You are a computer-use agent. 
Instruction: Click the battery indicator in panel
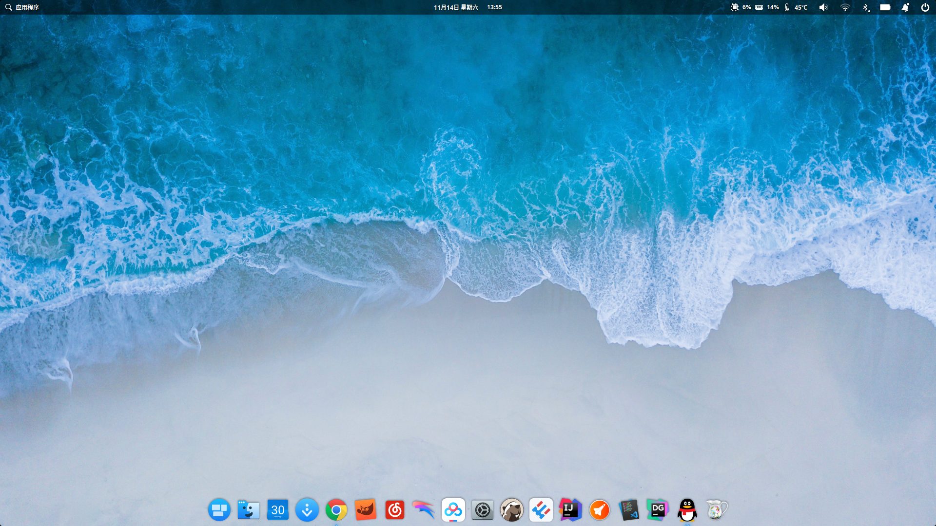(x=885, y=7)
